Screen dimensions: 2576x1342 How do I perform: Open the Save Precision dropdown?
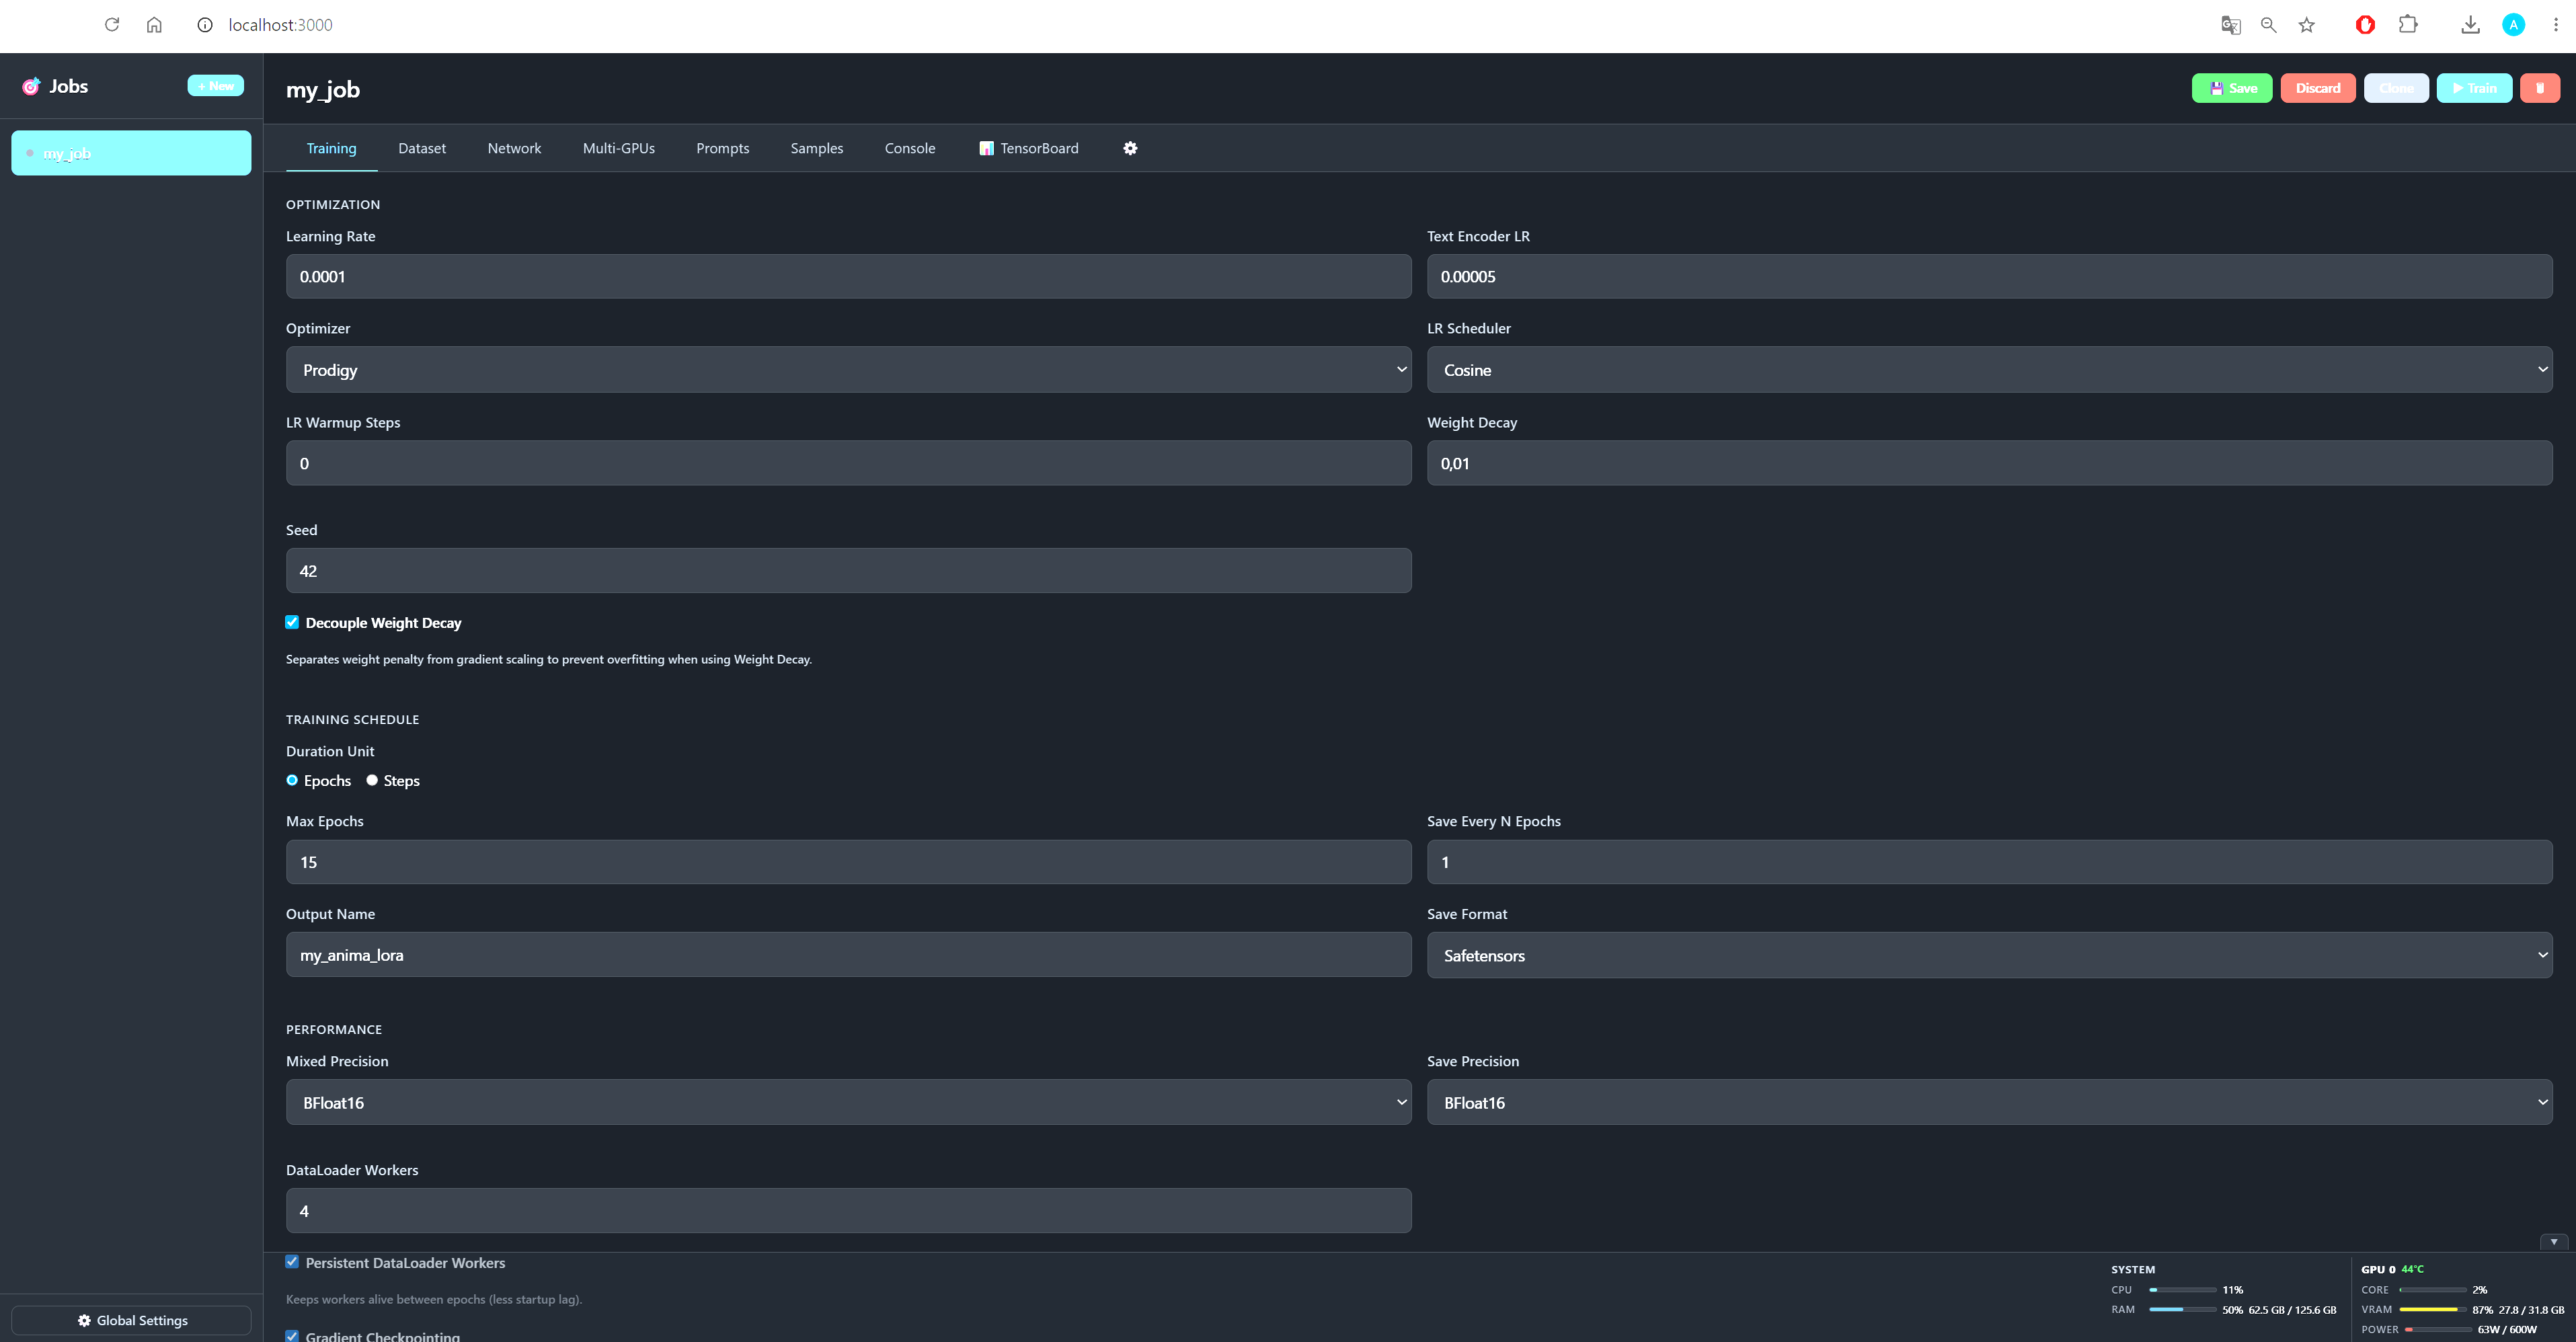[x=1989, y=1102]
